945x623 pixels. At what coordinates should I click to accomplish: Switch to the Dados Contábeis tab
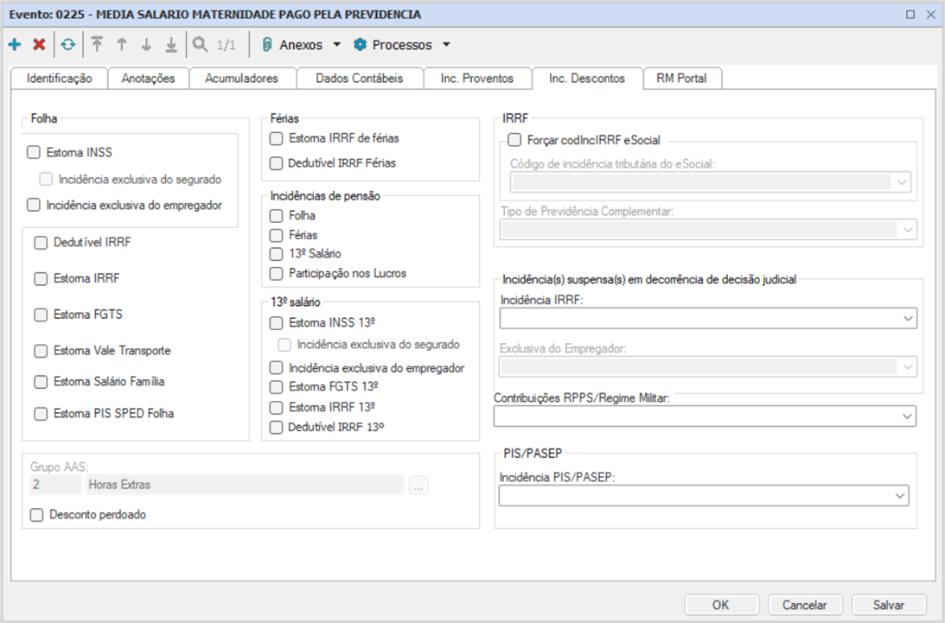(360, 79)
